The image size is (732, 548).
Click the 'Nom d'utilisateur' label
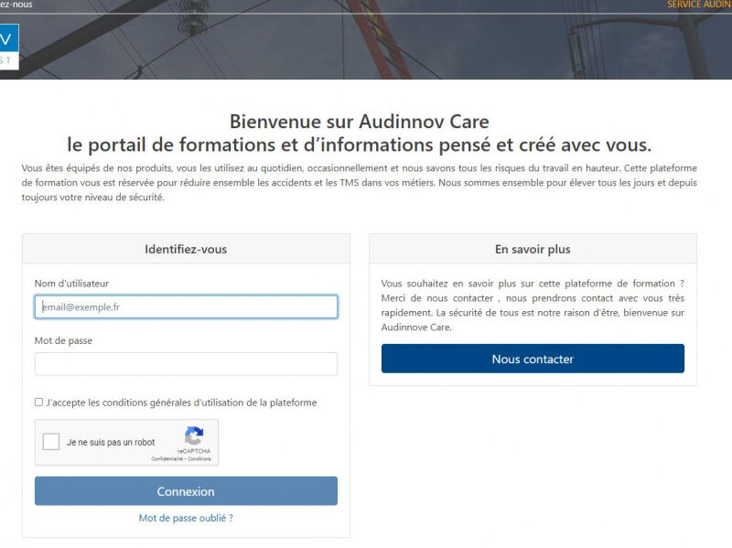click(x=71, y=284)
